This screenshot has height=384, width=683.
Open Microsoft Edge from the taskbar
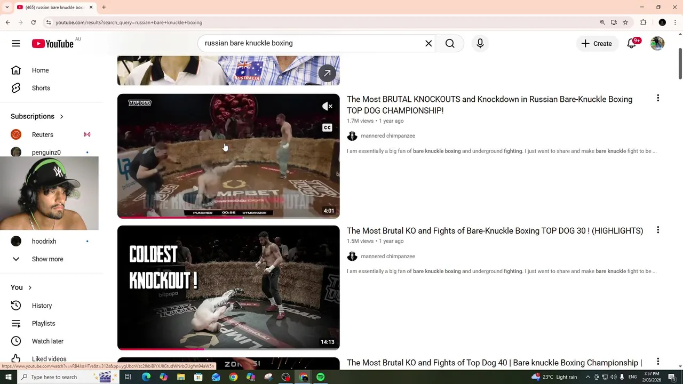click(146, 377)
